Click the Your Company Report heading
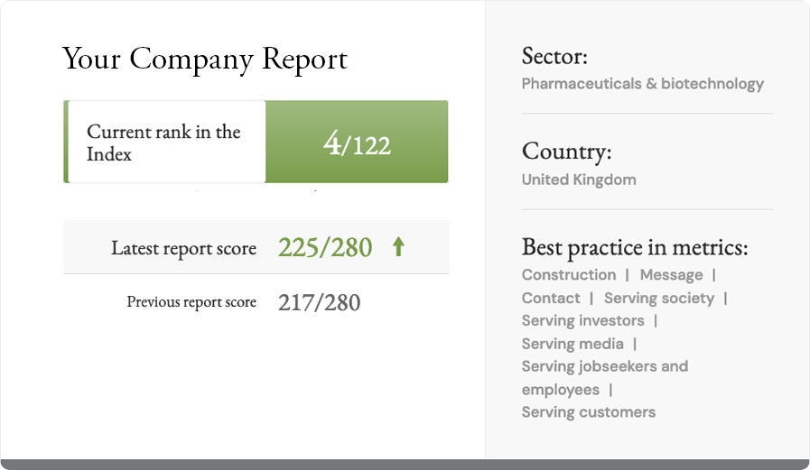 (x=205, y=59)
